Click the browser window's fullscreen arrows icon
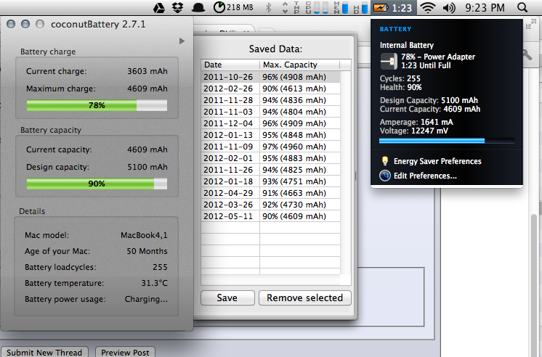 pos(530,25)
